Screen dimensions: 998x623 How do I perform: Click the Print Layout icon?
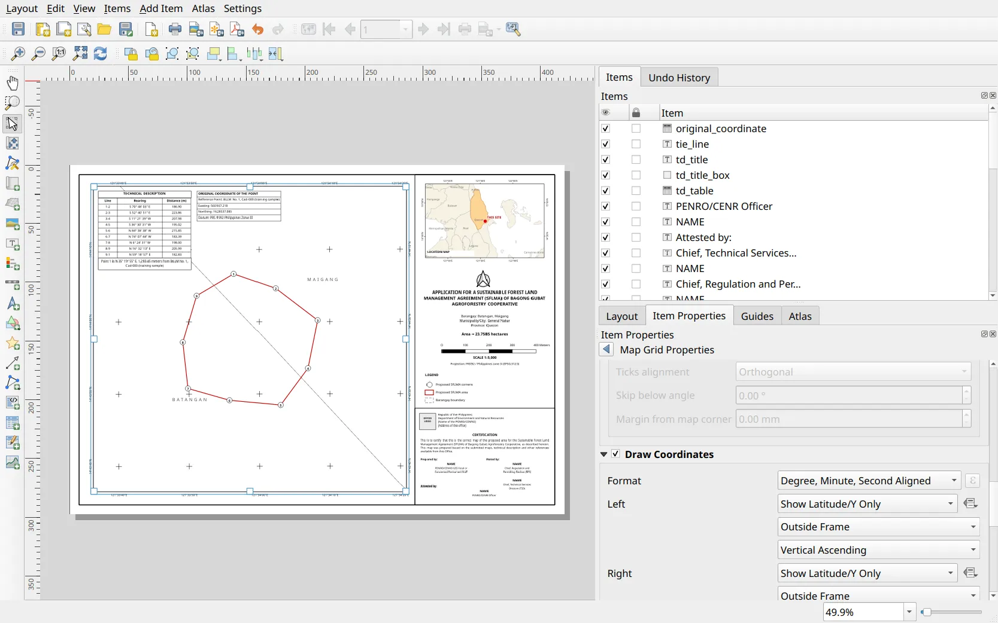[175, 29]
